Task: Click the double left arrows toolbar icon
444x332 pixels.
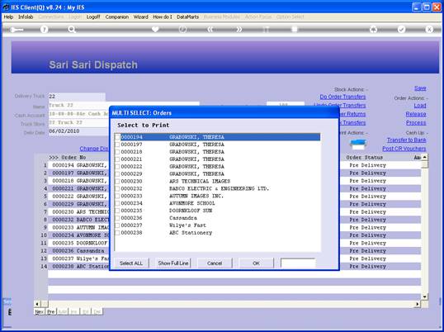Action: [210, 29]
